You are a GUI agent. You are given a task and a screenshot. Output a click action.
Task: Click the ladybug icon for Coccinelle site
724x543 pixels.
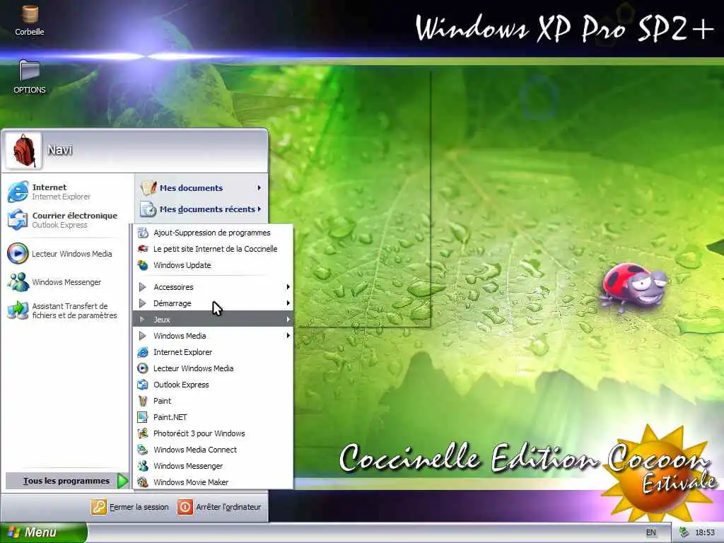click(x=143, y=249)
